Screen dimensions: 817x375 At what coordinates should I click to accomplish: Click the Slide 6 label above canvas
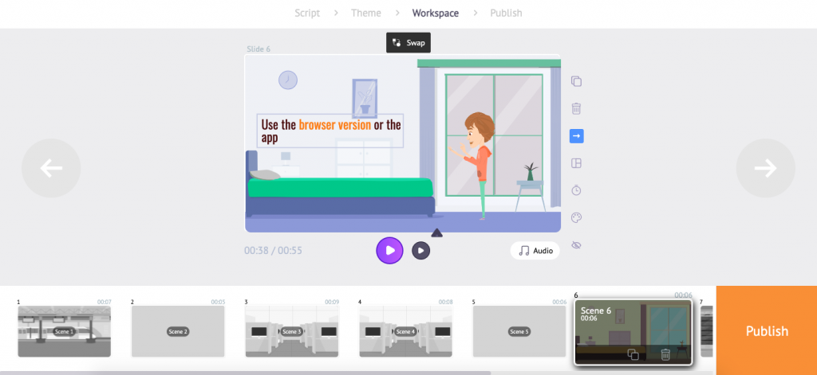pos(259,49)
